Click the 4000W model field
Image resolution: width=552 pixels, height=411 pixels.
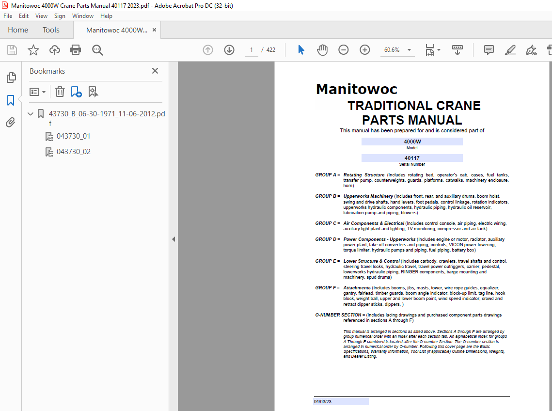point(412,142)
